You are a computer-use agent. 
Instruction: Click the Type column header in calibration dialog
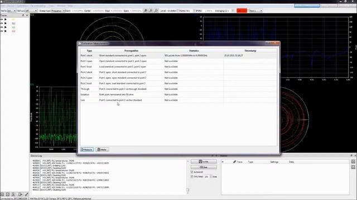[x=89, y=51]
